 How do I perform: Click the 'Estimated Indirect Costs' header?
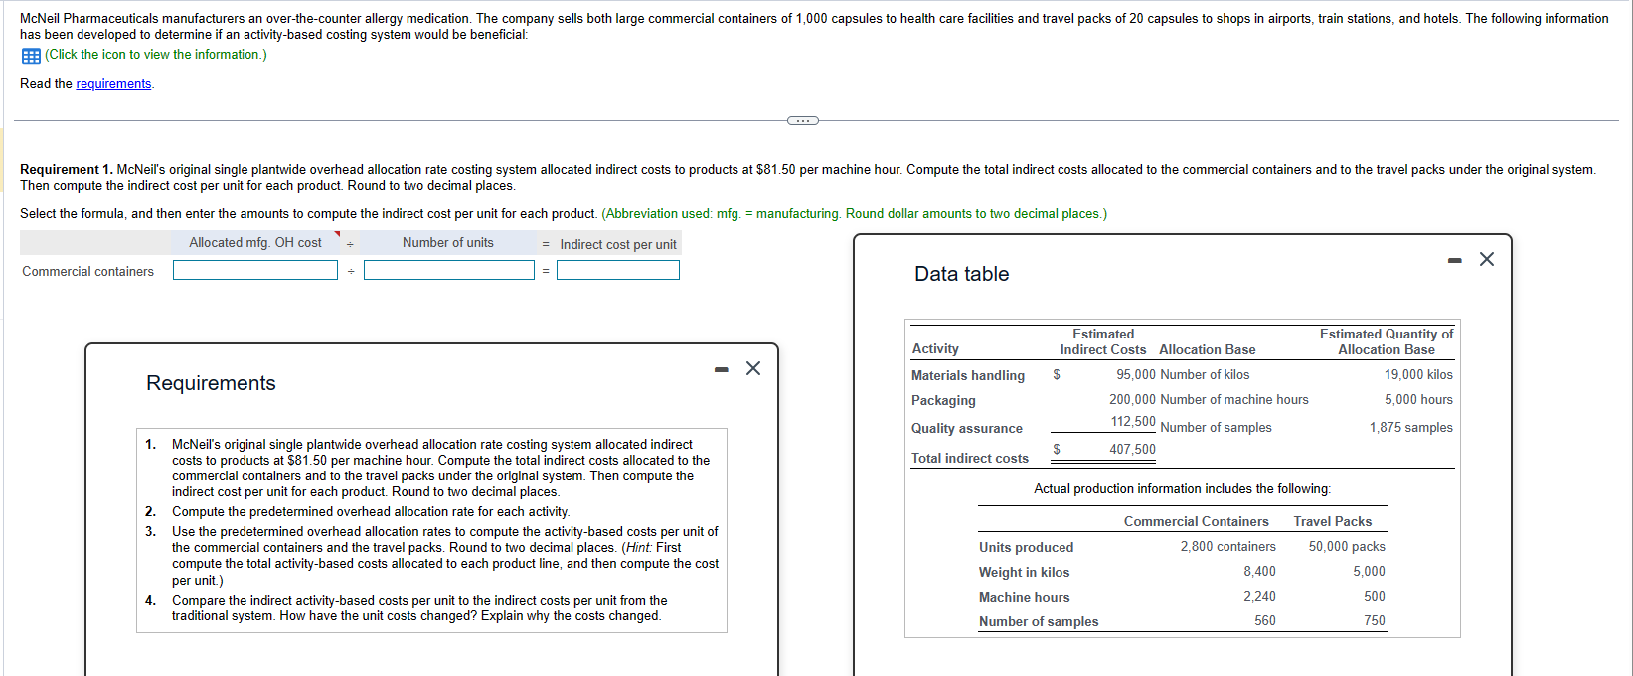click(x=1102, y=342)
